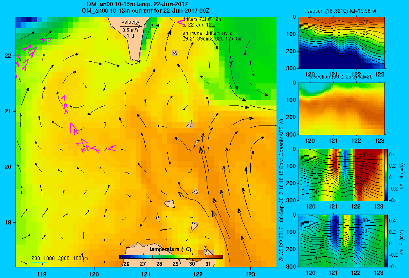Click the '31' tick label on temperature colorbar
This screenshot has width=409, height=278.
click(208, 264)
